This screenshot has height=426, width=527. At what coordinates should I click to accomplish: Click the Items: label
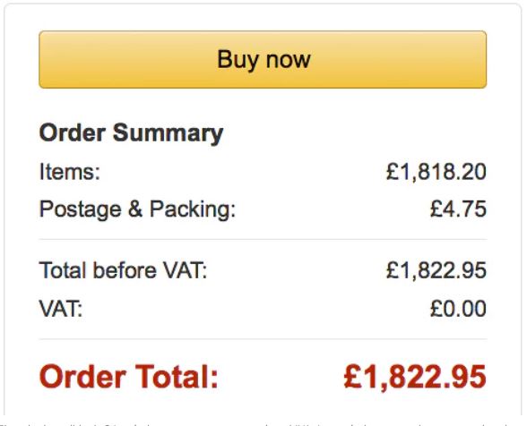[70, 172]
